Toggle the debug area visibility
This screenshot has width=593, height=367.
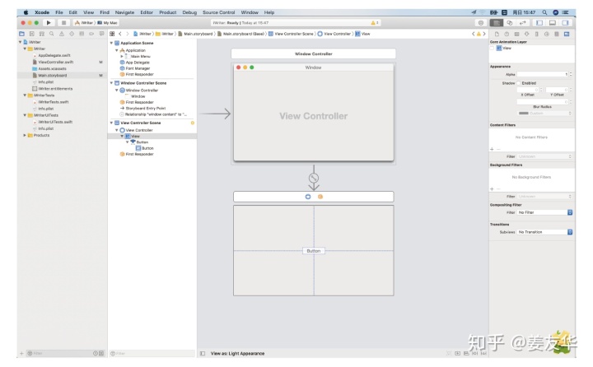coord(552,23)
